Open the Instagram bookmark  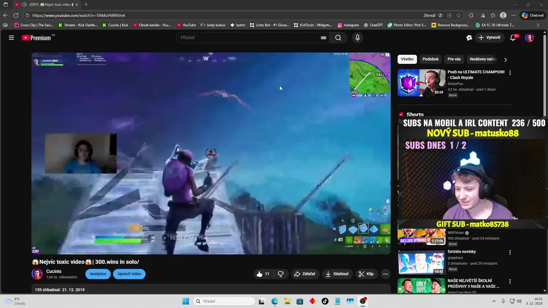click(x=348, y=25)
